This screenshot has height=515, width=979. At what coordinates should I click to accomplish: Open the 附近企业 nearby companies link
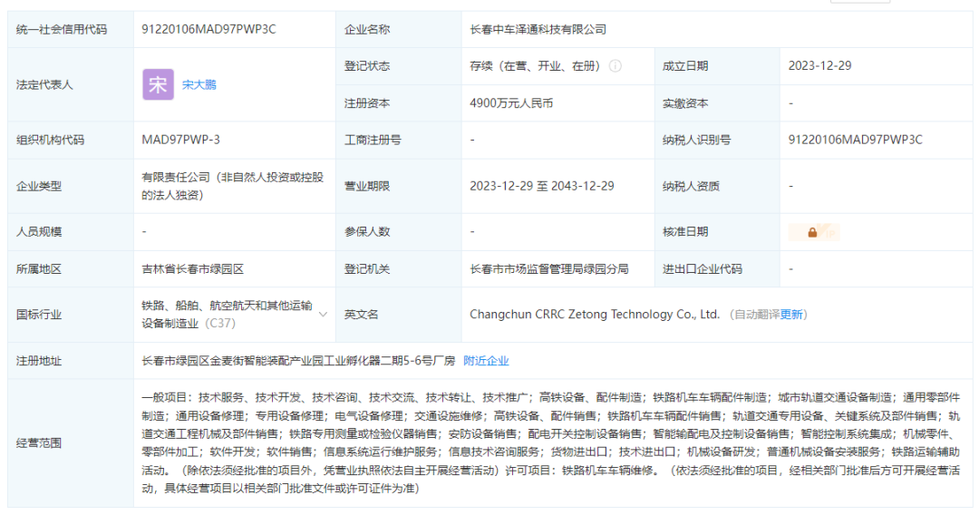(486, 361)
